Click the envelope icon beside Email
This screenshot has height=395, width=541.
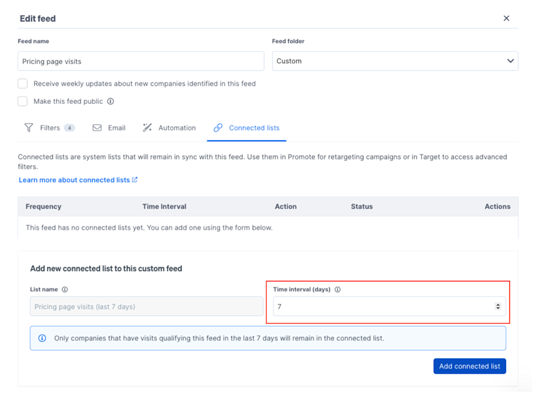tap(97, 127)
